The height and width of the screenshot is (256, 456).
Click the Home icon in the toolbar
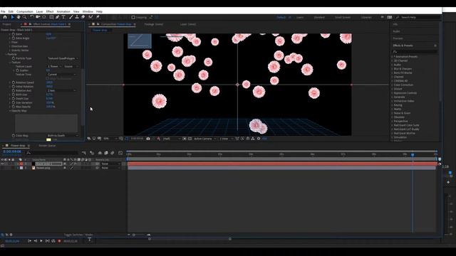coord(5,17)
